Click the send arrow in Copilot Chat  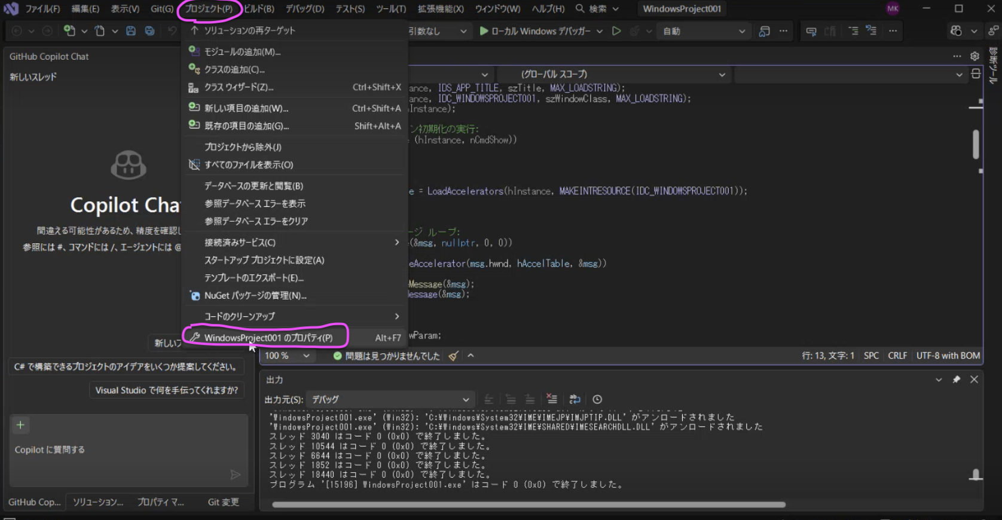tap(236, 475)
